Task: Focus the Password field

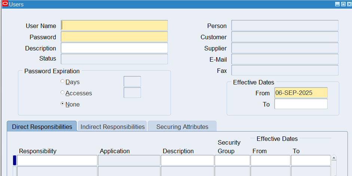Action: coord(114,37)
